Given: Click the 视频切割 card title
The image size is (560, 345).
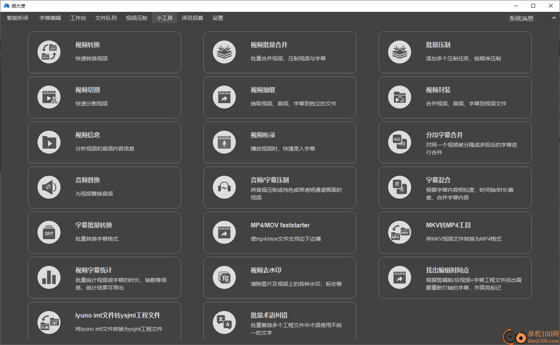Looking at the screenshot, I should coord(88,90).
